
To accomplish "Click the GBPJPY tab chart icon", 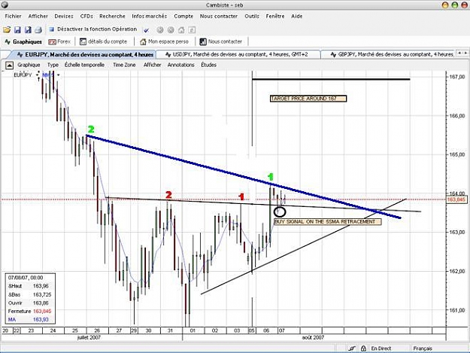I will tap(333, 55).
